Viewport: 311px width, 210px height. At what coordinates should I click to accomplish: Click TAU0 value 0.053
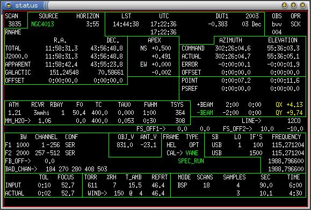click(126, 121)
